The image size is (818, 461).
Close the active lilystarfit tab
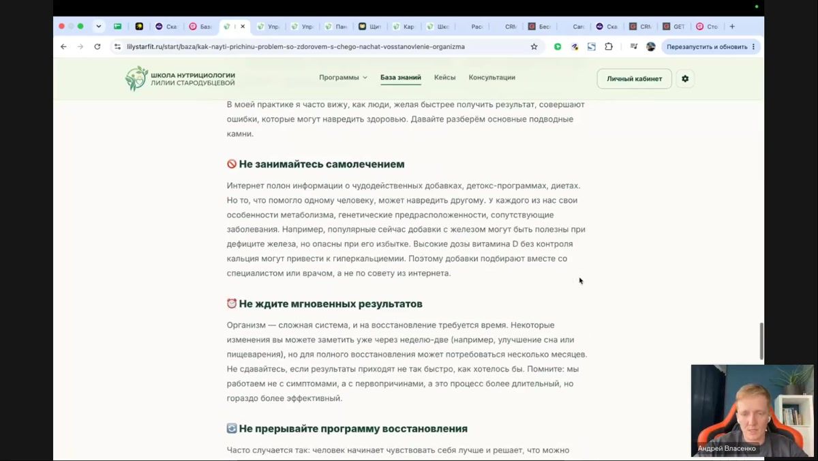click(243, 27)
